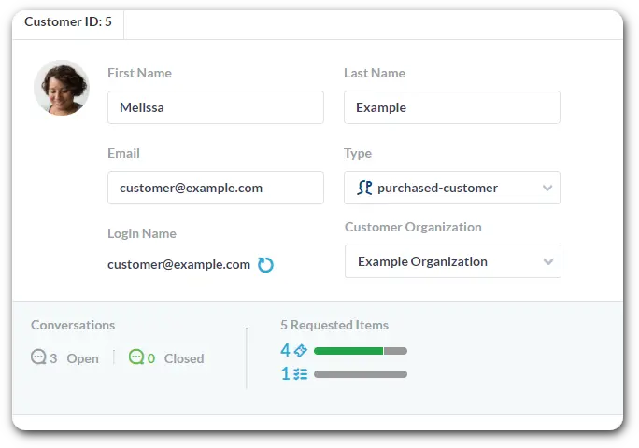This screenshot has height=448, width=639.
Task: Click the gray tasks progress bar
Action: [x=360, y=374]
